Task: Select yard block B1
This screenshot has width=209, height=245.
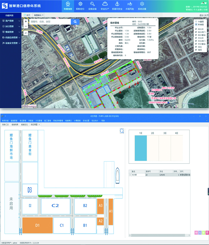Action: [85, 225]
